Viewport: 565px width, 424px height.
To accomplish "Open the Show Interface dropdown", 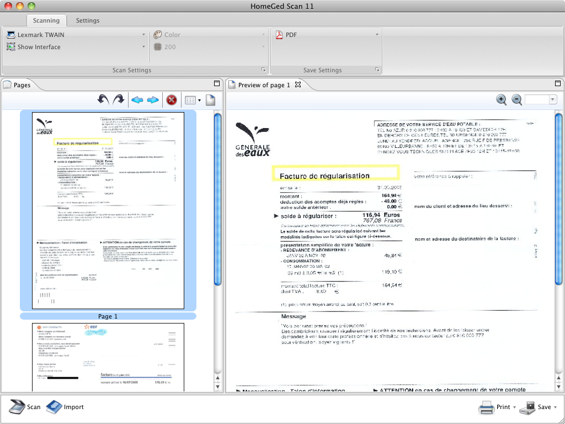I will click(143, 47).
